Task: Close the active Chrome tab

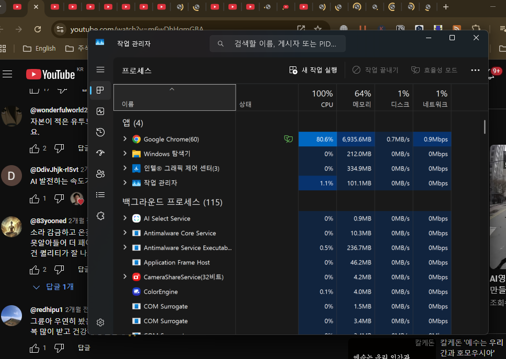Action: pos(36,7)
